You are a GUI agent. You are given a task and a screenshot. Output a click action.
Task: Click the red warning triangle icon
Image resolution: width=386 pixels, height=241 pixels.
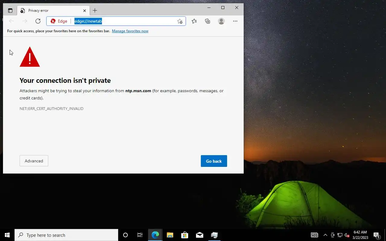pyautogui.click(x=30, y=57)
